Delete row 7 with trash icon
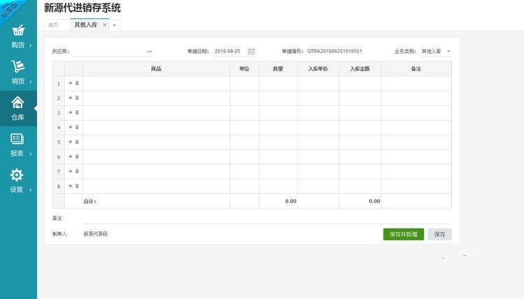The image size is (524, 299). point(77,171)
